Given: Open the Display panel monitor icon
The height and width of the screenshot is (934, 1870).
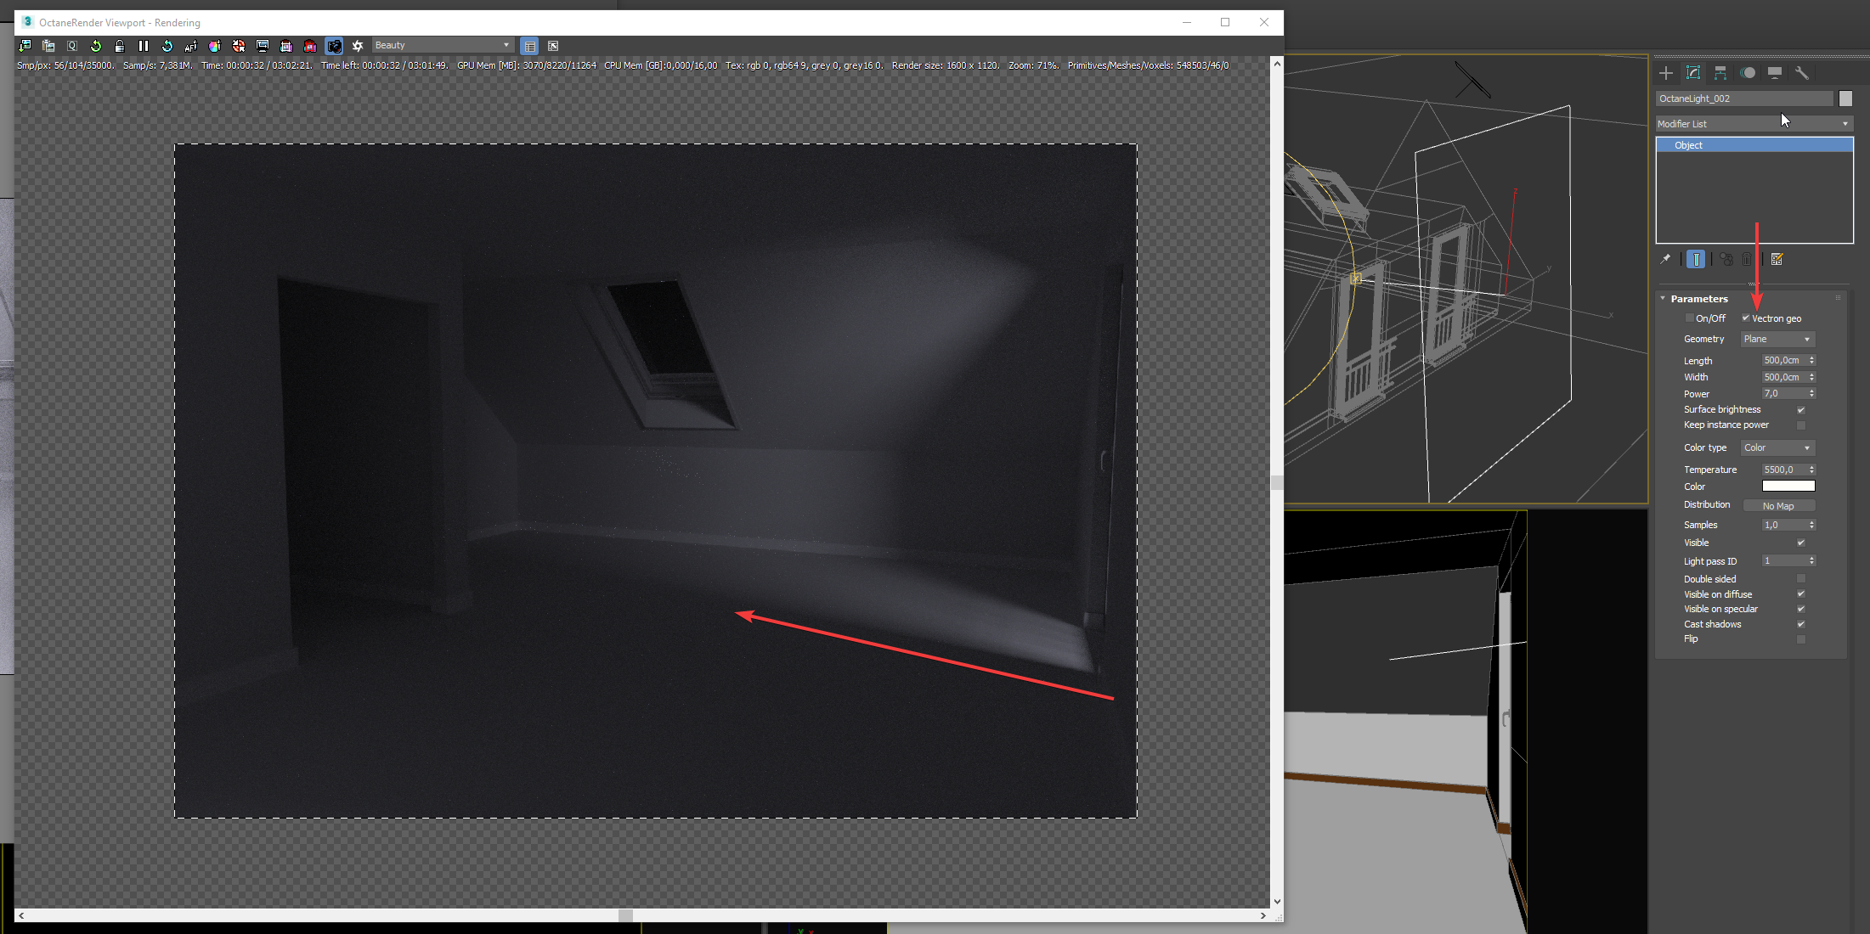Looking at the screenshot, I should tap(1775, 73).
